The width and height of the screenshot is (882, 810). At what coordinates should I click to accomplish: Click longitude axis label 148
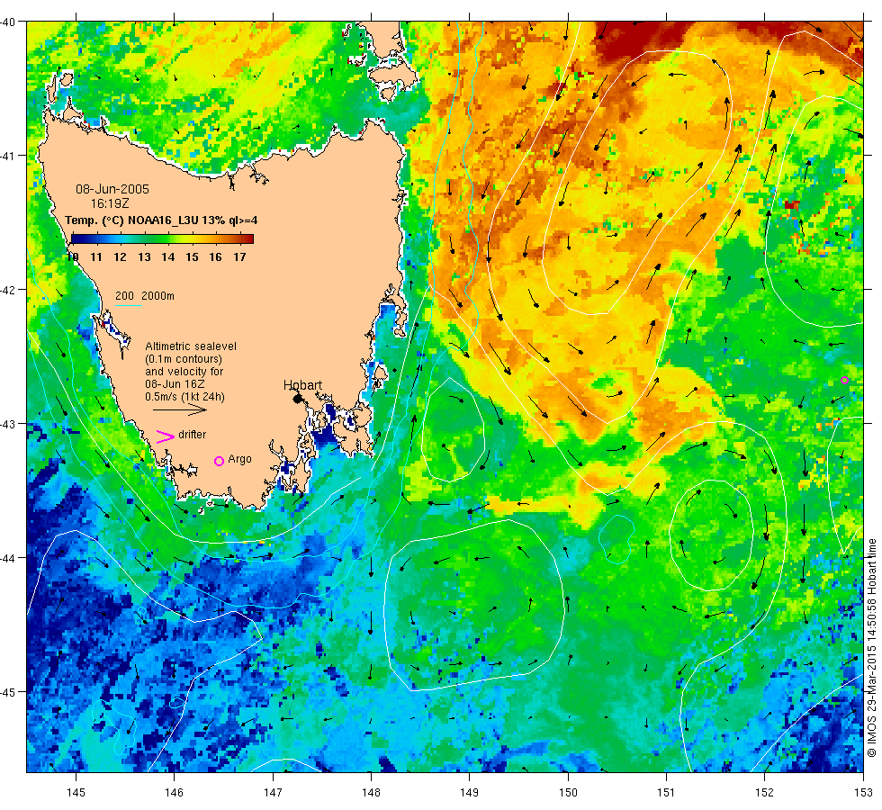[371, 793]
